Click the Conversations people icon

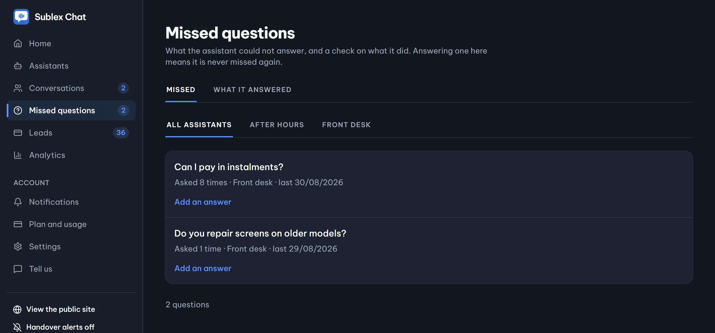[x=18, y=88]
